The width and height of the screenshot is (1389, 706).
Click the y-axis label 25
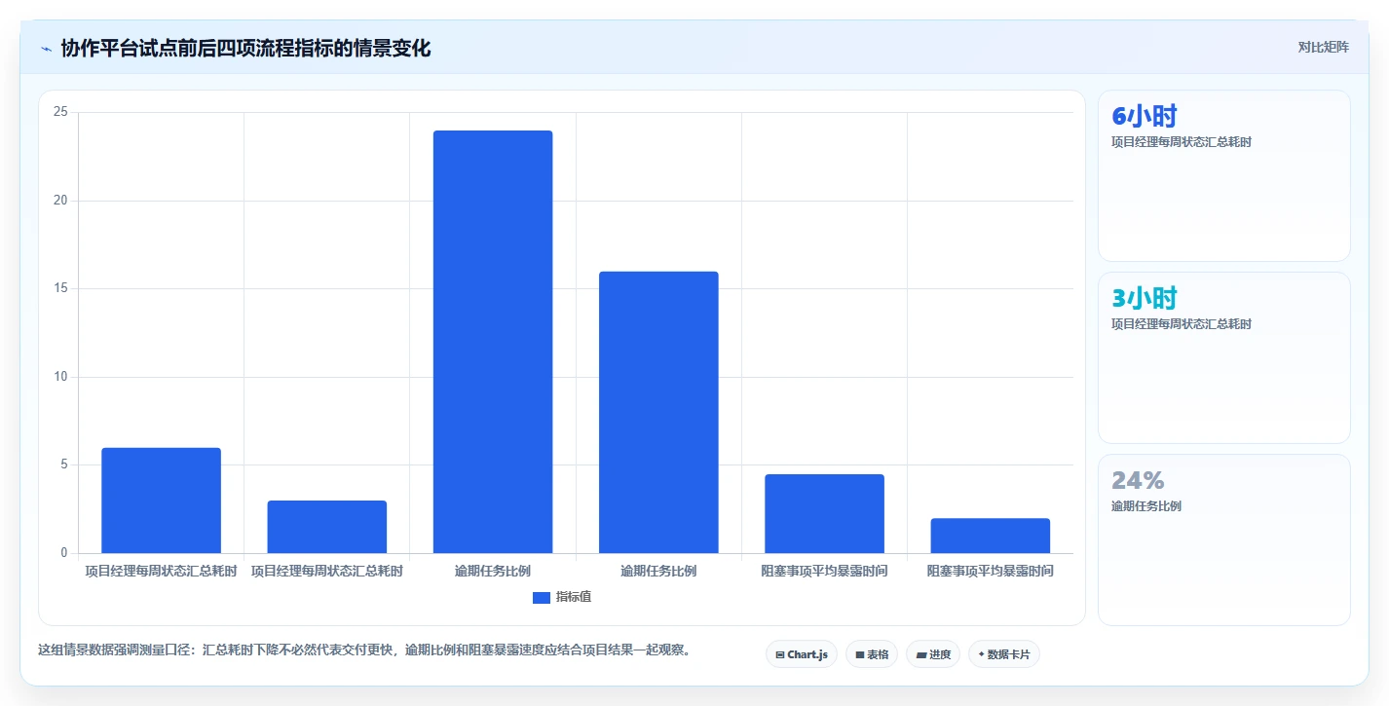pyautogui.click(x=60, y=112)
